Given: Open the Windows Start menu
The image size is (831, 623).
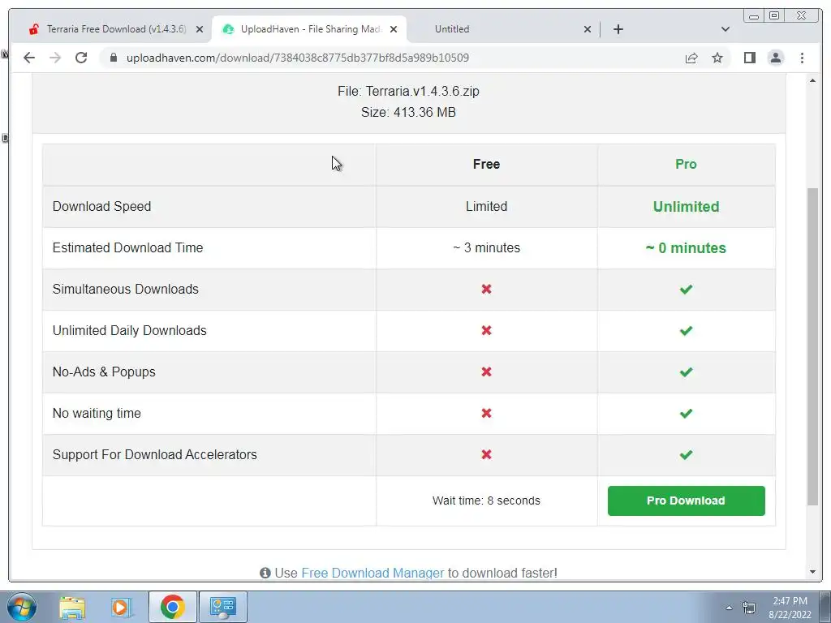Looking at the screenshot, I should [x=22, y=607].
